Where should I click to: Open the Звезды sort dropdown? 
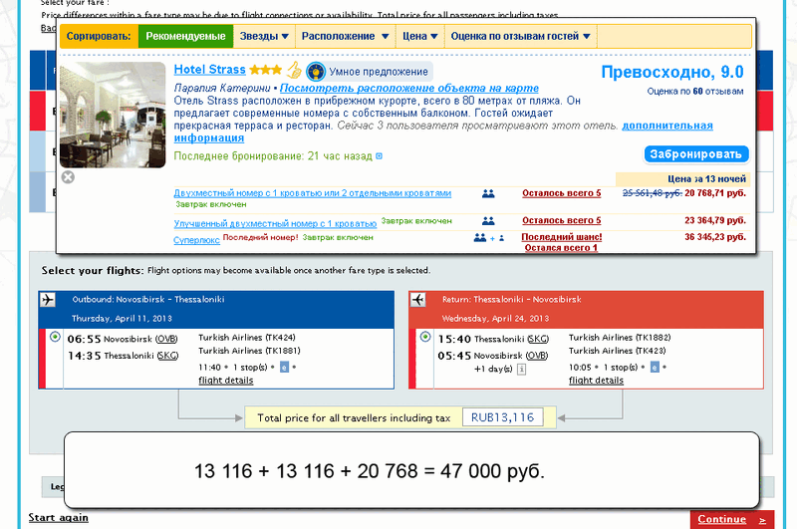click(x=264, y=36)
